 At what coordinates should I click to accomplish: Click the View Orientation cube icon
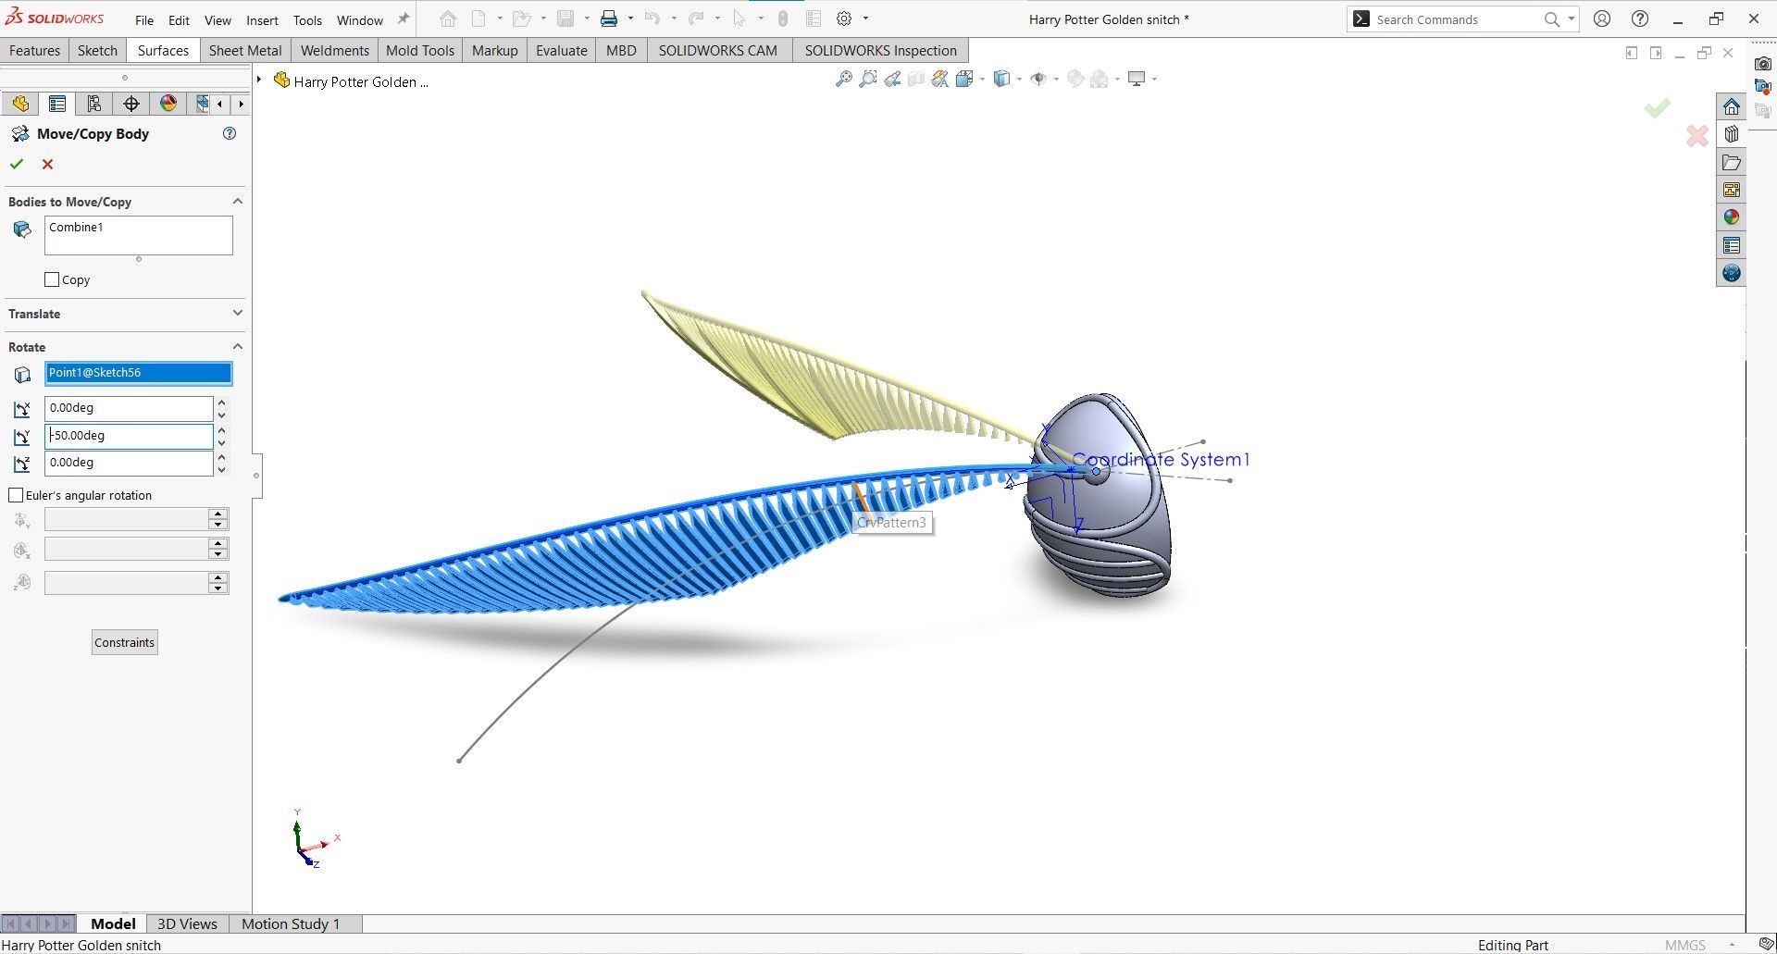pos(964,80)
